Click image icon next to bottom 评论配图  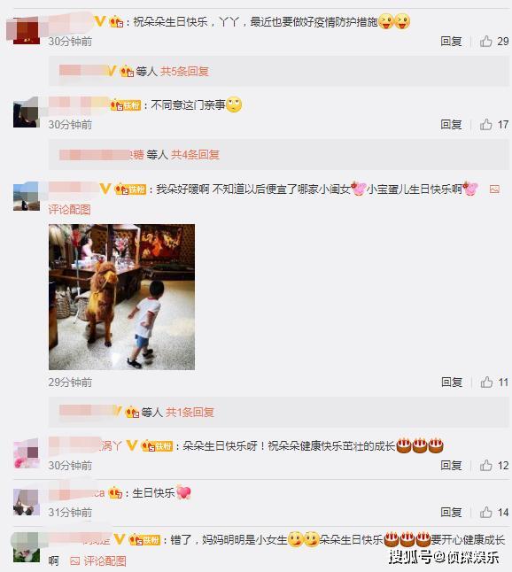tap(74, 560)
